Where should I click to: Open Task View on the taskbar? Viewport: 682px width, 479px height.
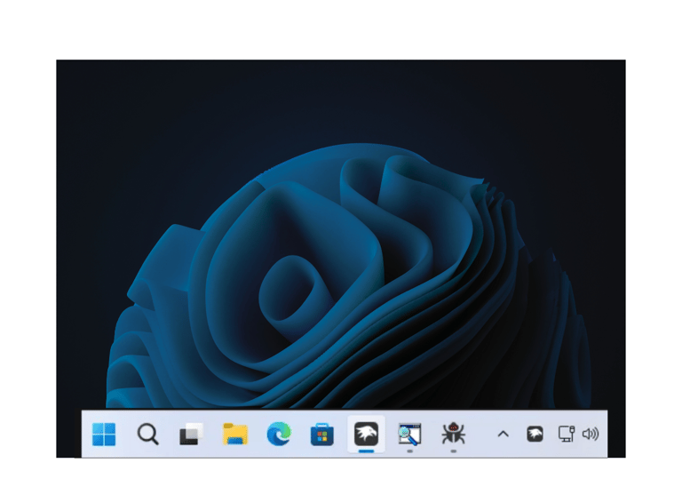coord(192,435)
